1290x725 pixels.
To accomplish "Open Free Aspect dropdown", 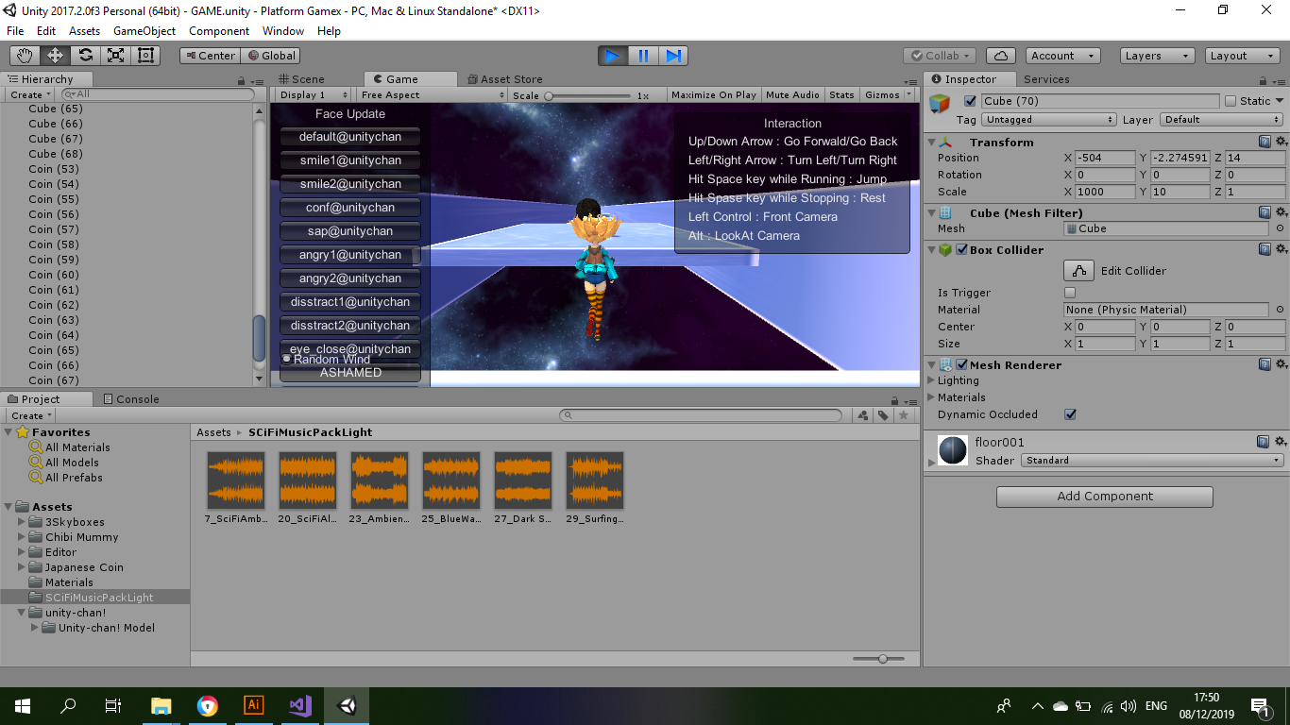I will pyautogui.click(x=431, y=94).
